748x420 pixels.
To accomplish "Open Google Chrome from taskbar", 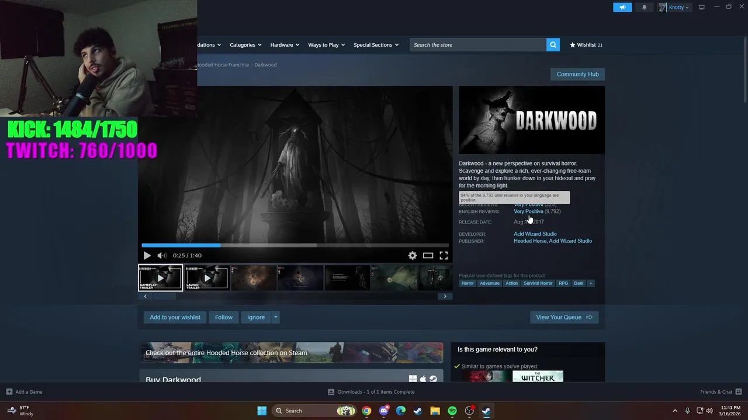I will 366,411.
